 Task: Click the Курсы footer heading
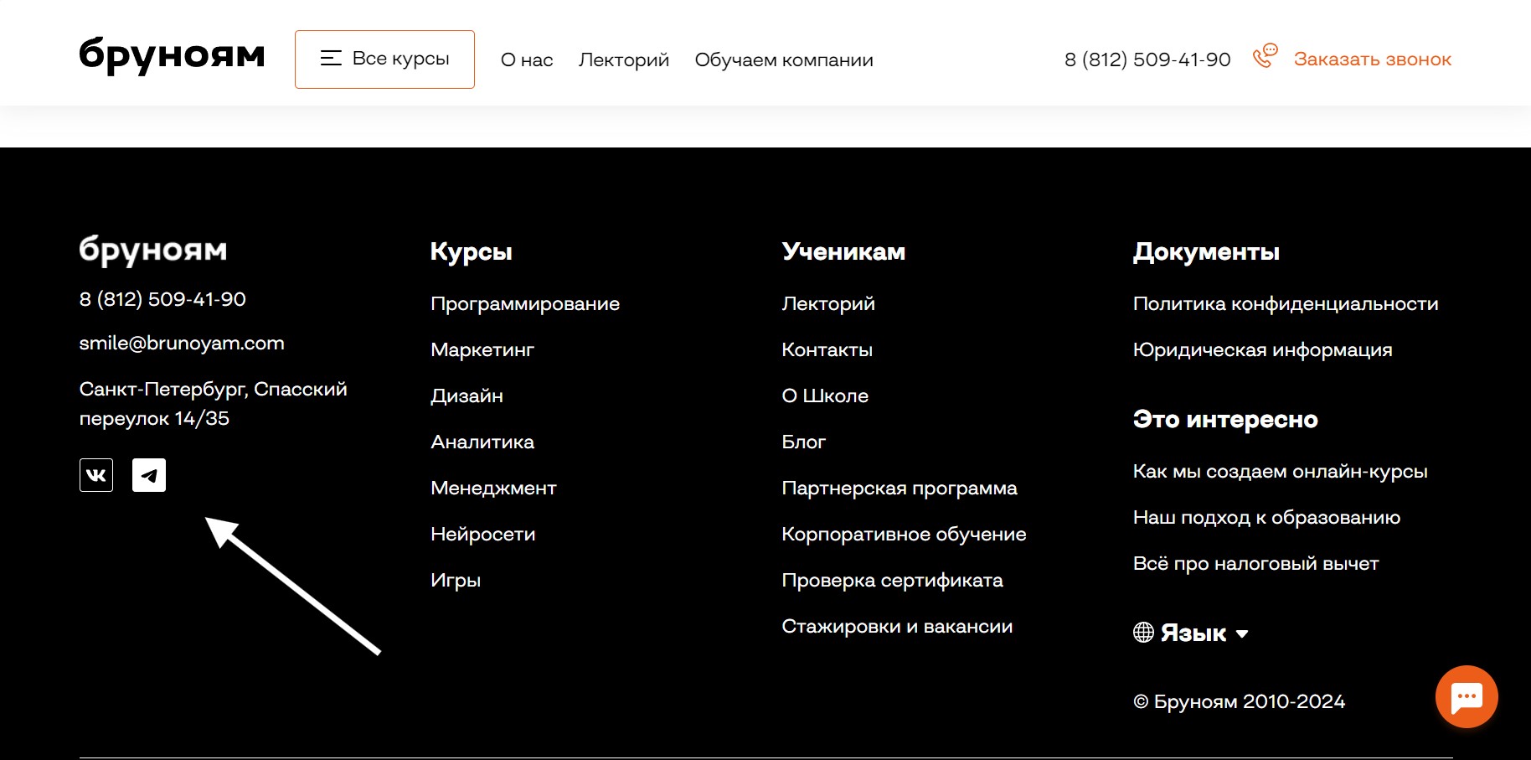pyautogui.click(x=471, y=252)
